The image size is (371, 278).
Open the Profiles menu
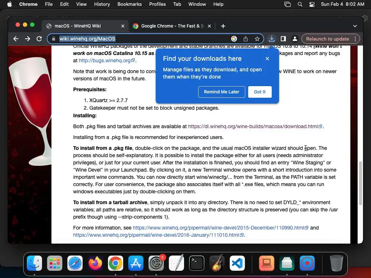click(x=157, y=4)
